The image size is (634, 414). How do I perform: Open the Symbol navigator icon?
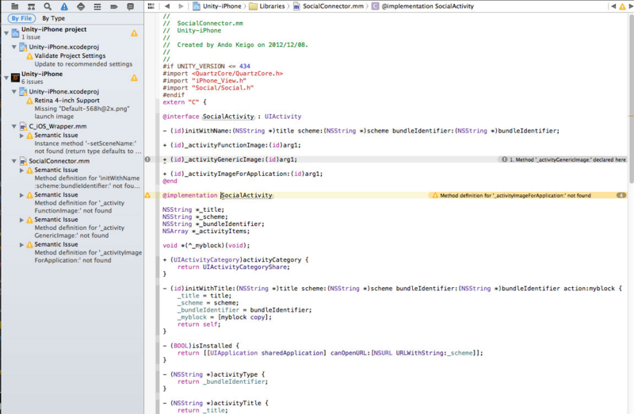31,6
